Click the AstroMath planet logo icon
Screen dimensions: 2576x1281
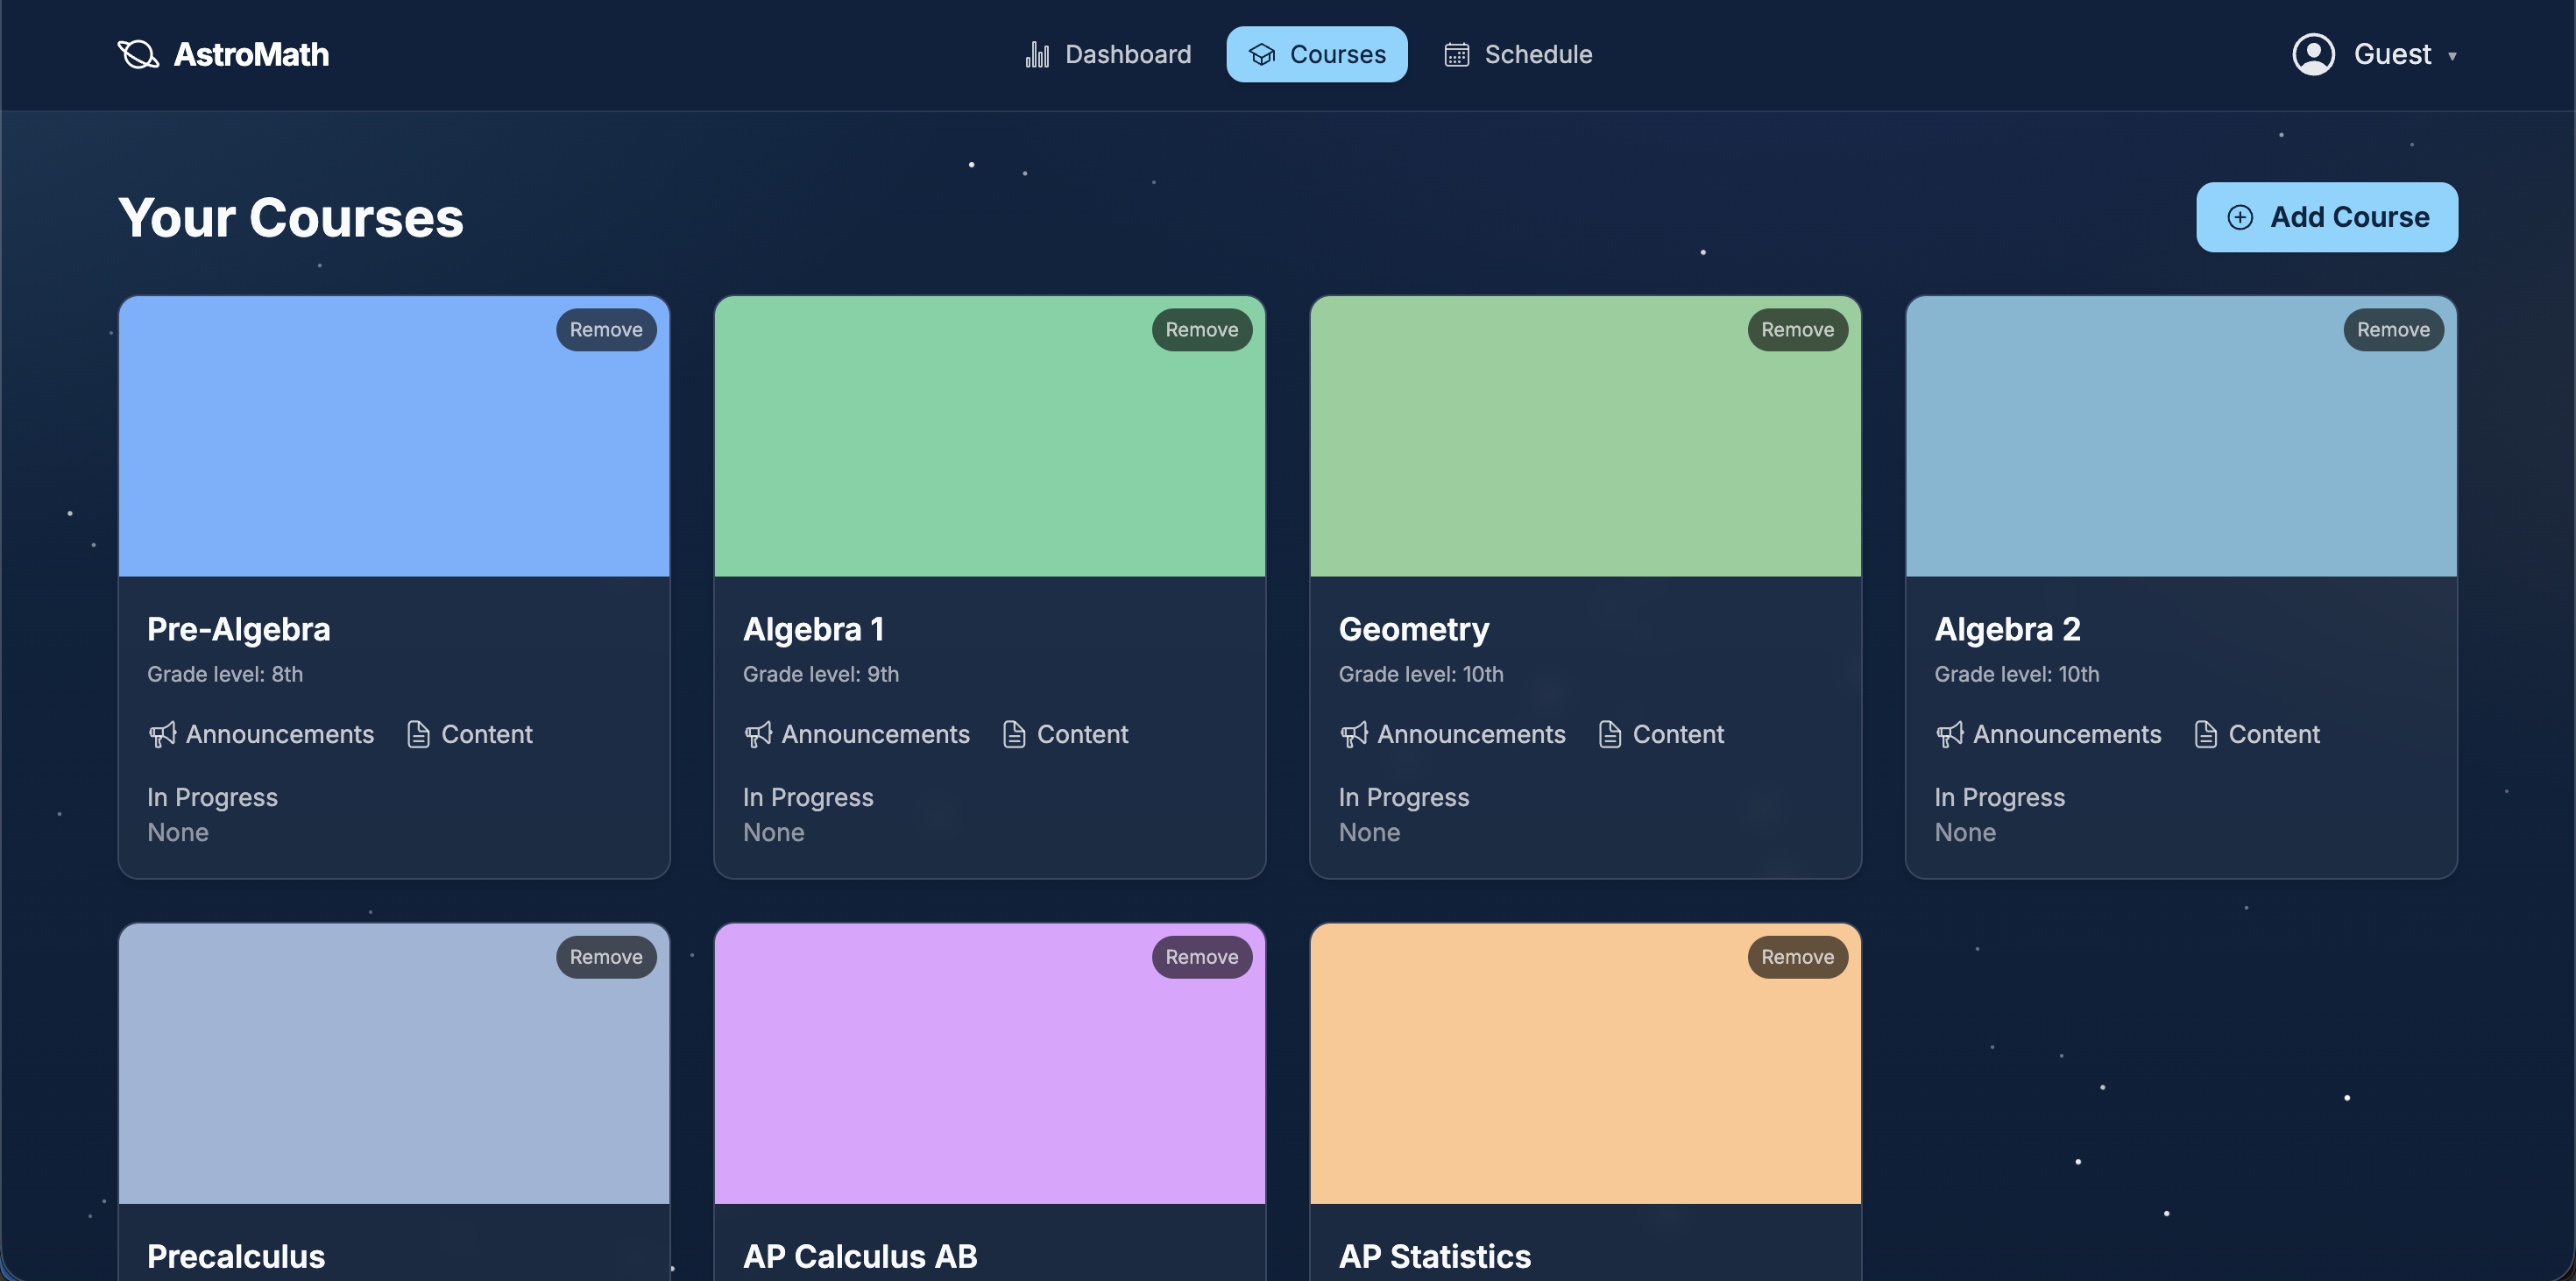click(x=138, y=54)
